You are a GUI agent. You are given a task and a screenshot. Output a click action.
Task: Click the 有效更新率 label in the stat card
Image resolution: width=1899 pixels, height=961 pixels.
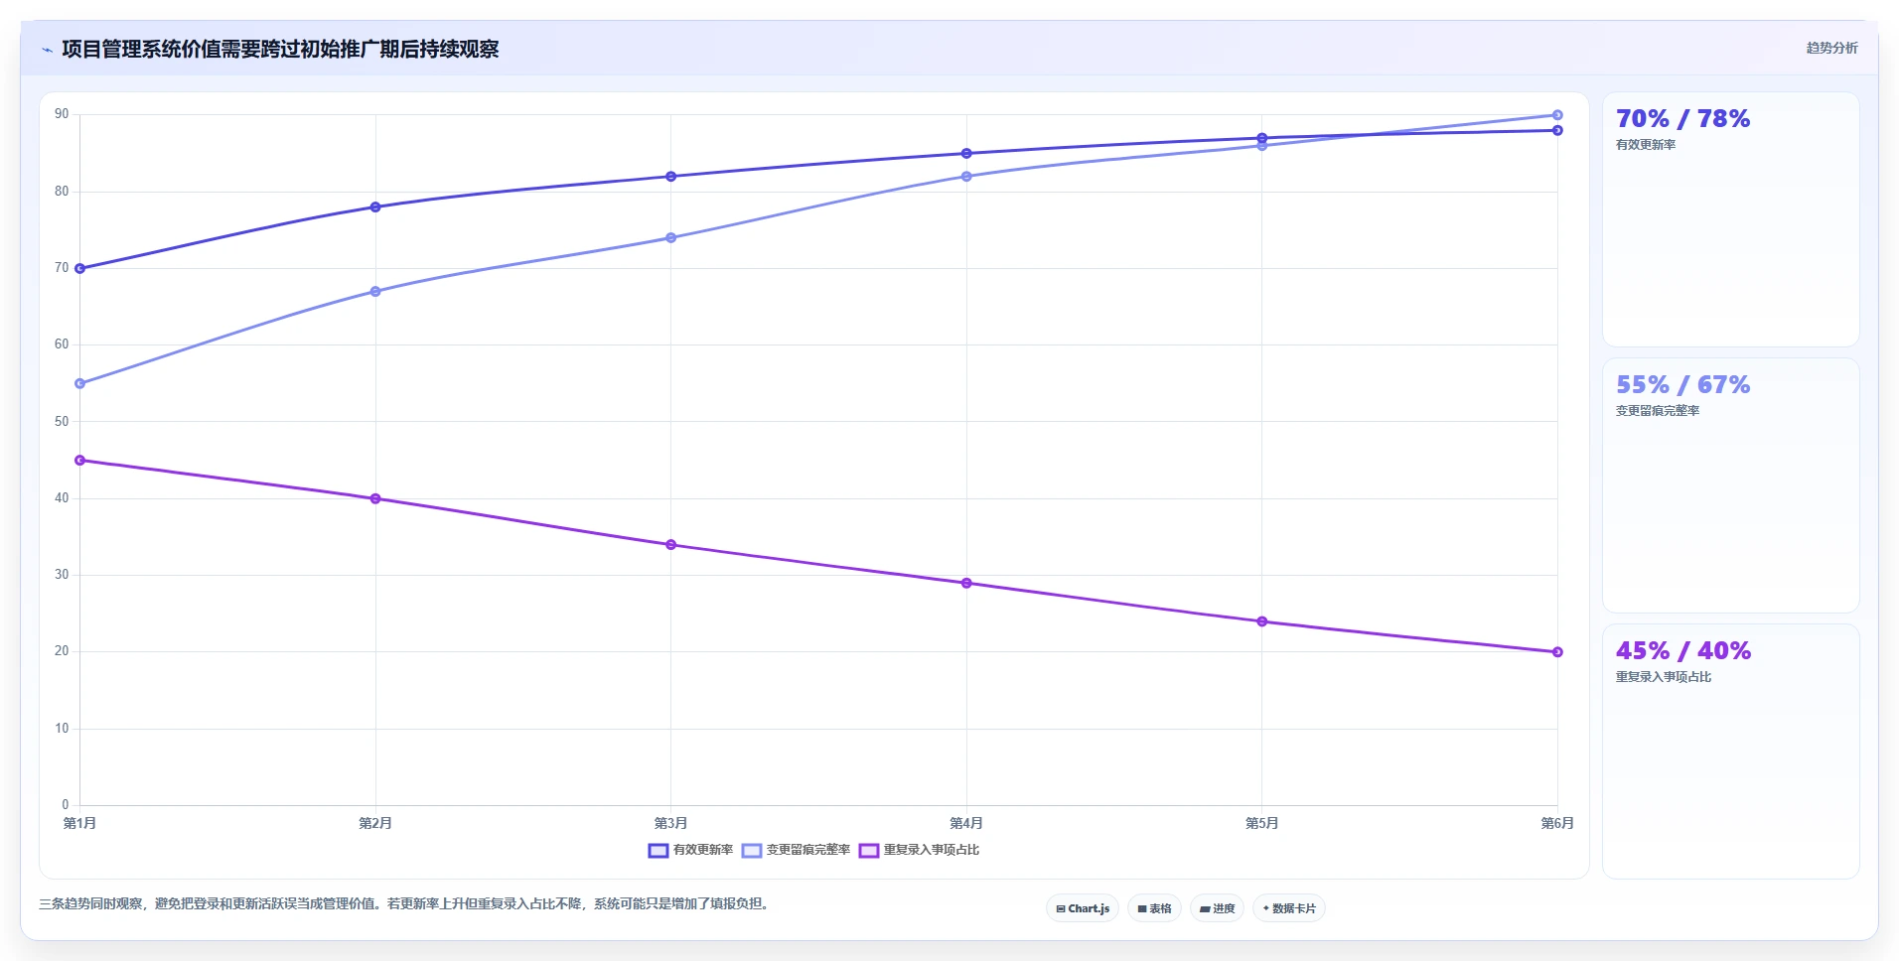tap(1646, 145)
